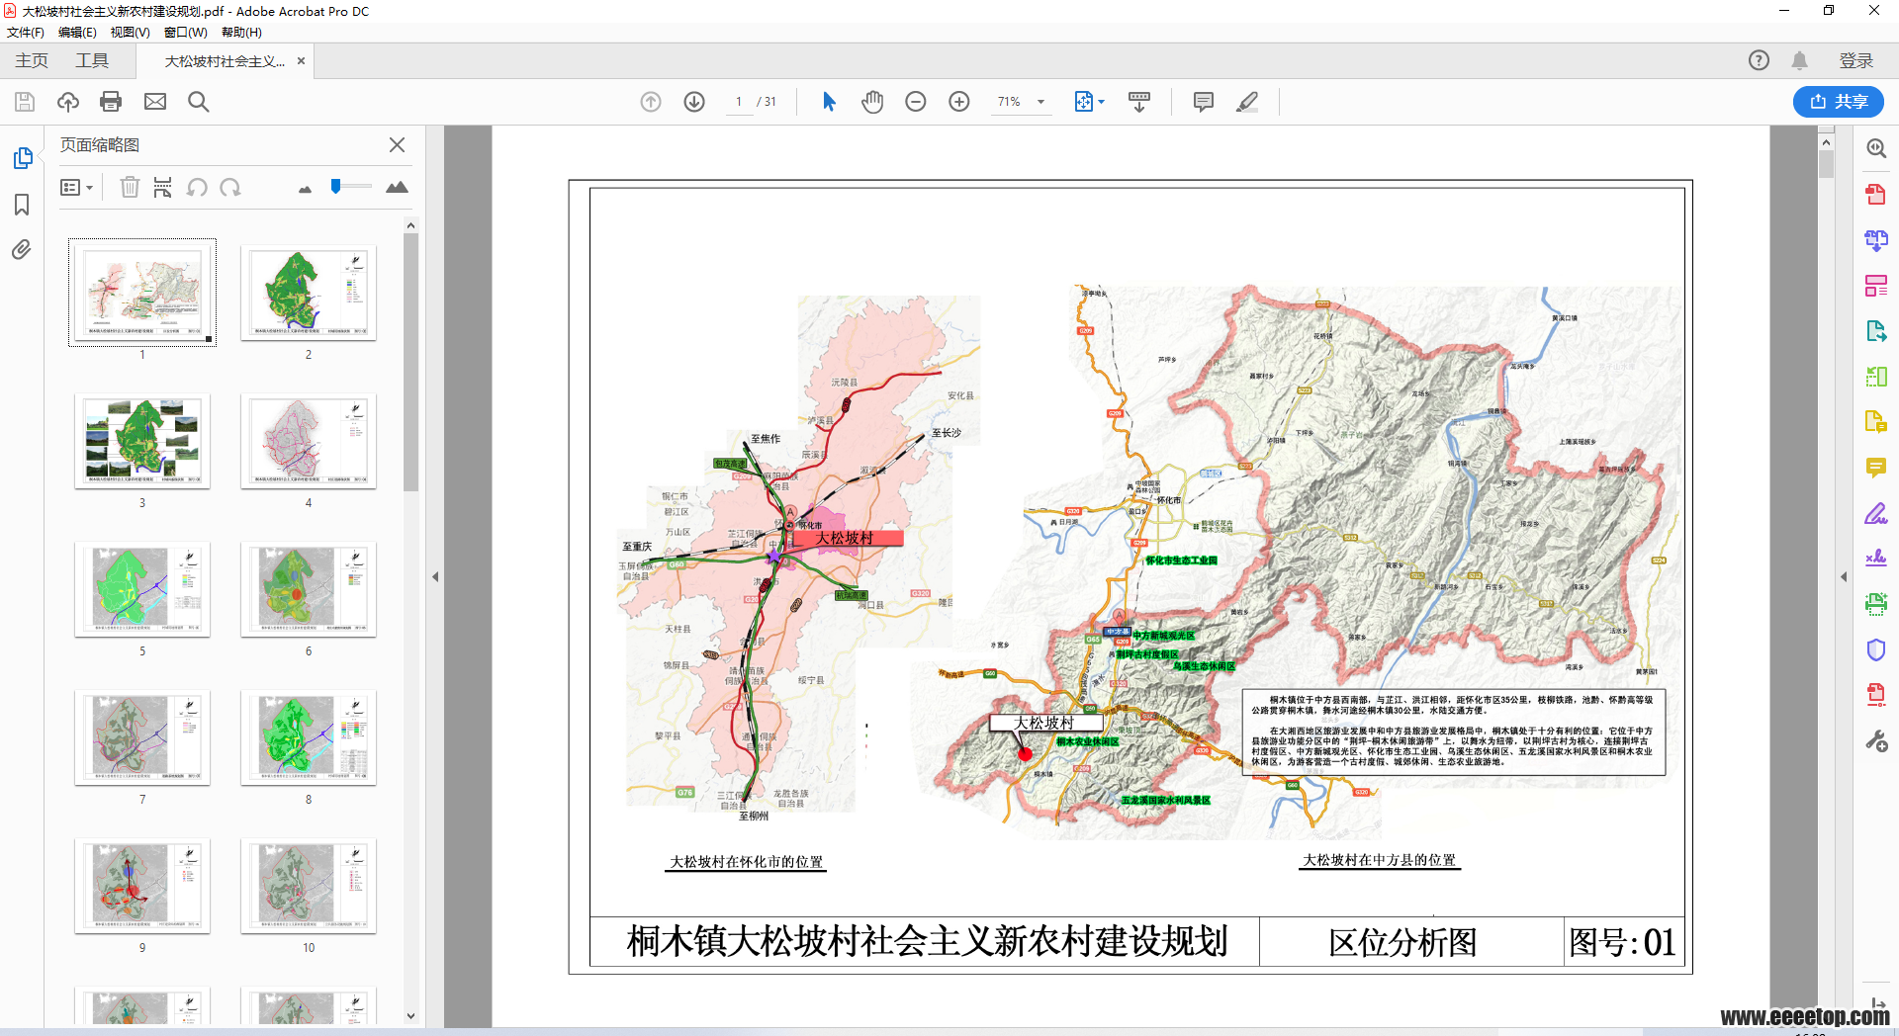Select the highlight pen tool
Image resolution: width=1899 pixels, height=1036 pixels.
1247,102
